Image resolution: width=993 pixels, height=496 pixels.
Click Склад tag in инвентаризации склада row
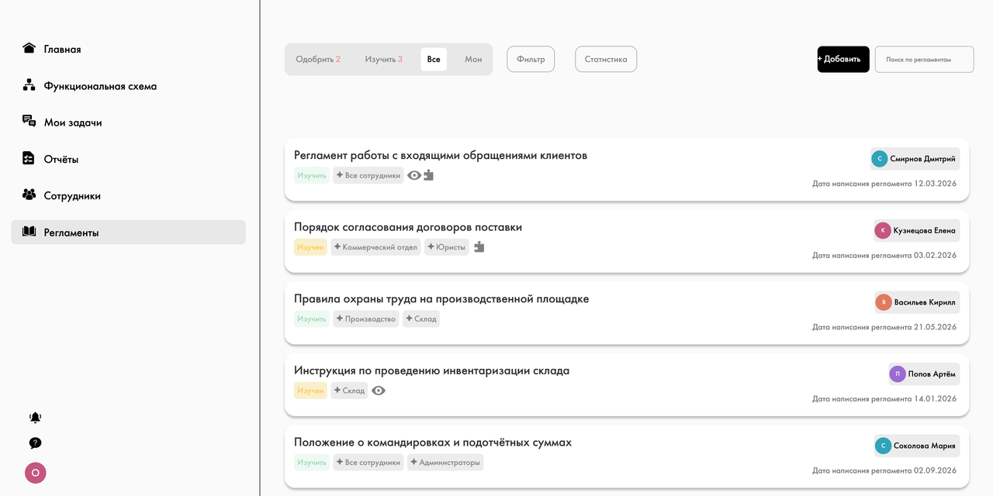[349, 391]
